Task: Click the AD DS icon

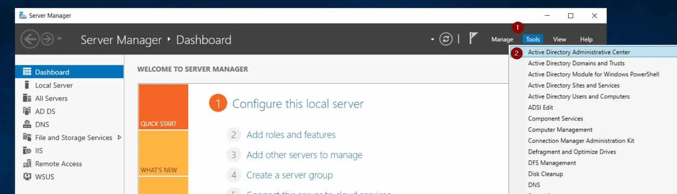Action: 27,111
